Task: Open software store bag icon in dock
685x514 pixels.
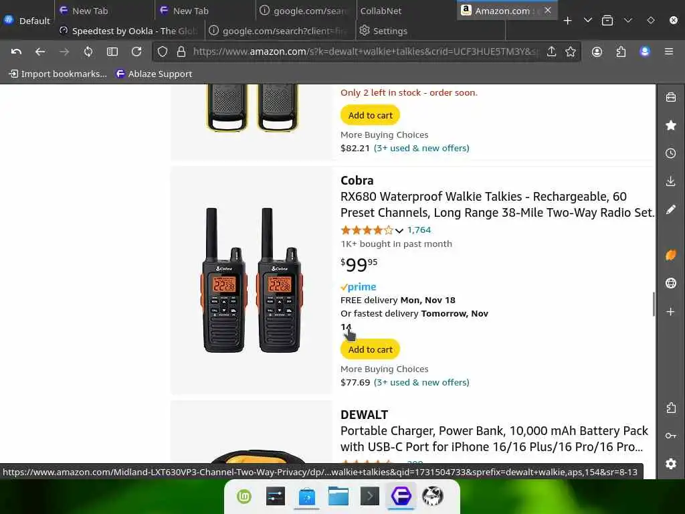Action: click(307, 496)
